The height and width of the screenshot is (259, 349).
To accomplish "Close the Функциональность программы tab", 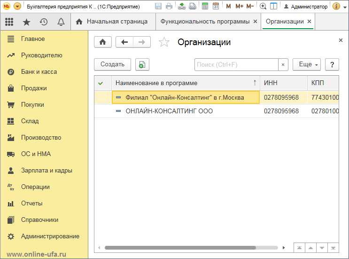I will point(256,21).
